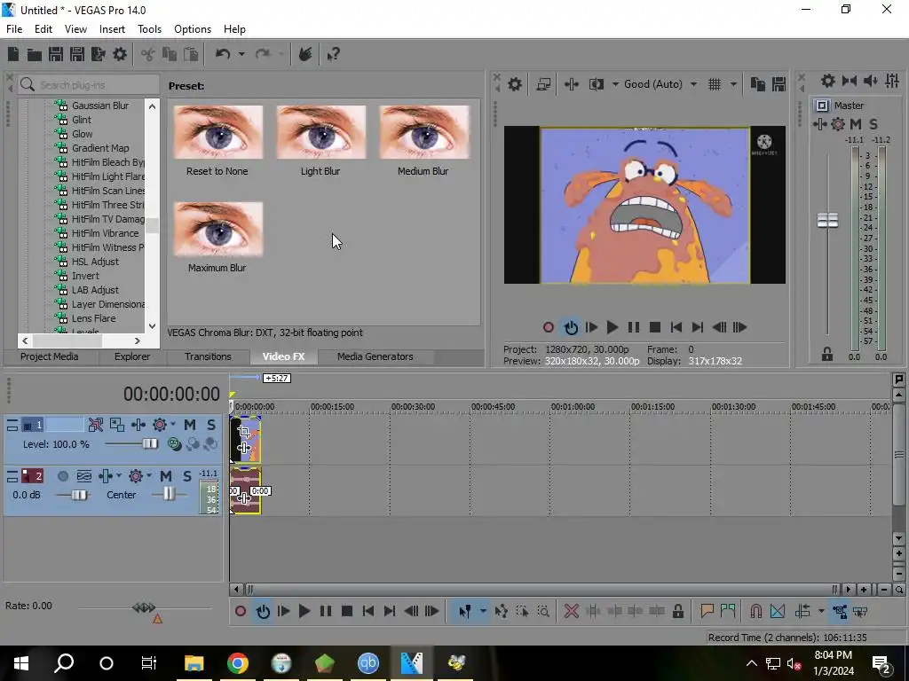Expand the overlays grid dropdown arrow

[x=732, y=84]
